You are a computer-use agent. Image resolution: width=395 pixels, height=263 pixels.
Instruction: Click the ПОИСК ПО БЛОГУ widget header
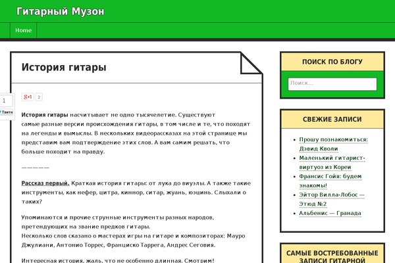(x=332, y=62)
